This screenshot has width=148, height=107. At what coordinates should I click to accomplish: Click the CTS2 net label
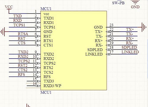(22, 70)
